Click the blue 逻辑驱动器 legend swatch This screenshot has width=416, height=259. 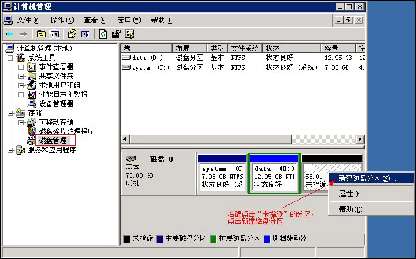(x=267, y=238)
